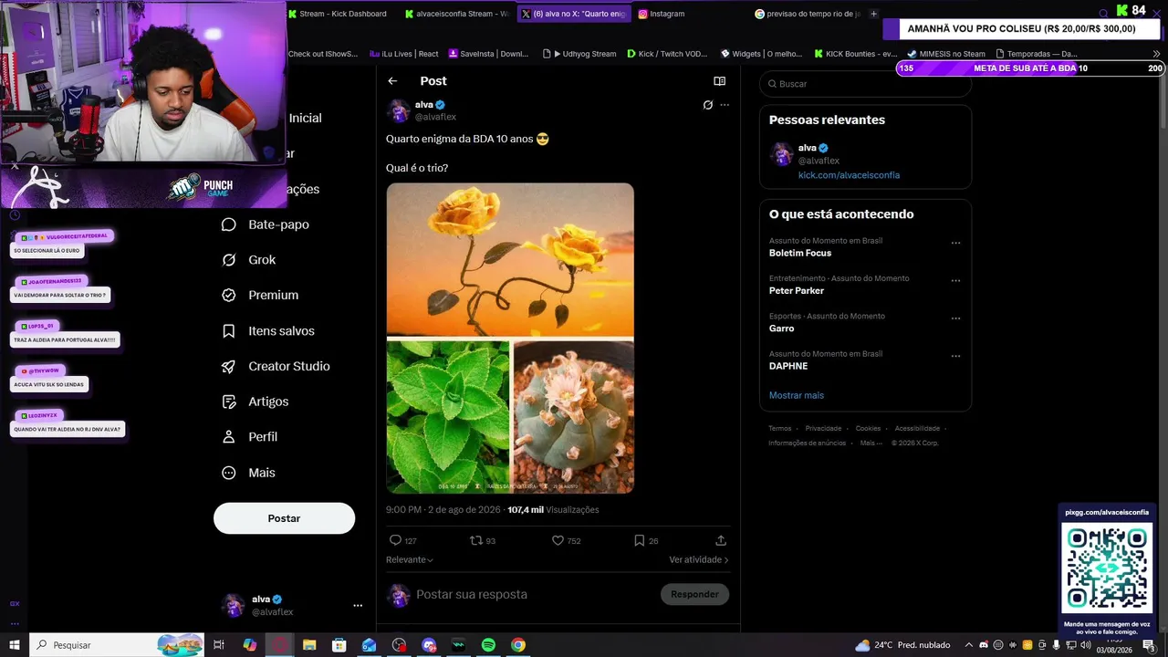Open Creator Studio in the sidebar
This screenshot has height=657, width=1168.
(276, 367)
